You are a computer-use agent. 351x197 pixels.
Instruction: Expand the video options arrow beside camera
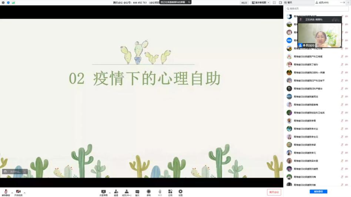25,193
